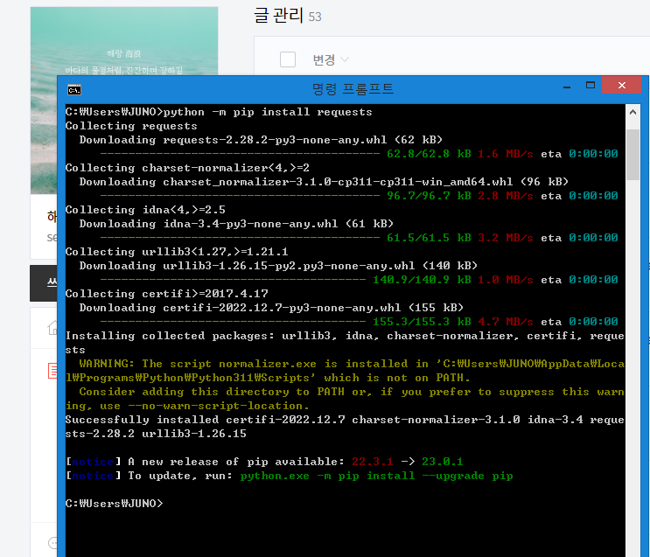This screenshot has width=650, height=557.
Task: Open the 변경 dropdown in the blog page
Action: click(x=331, y=60)
